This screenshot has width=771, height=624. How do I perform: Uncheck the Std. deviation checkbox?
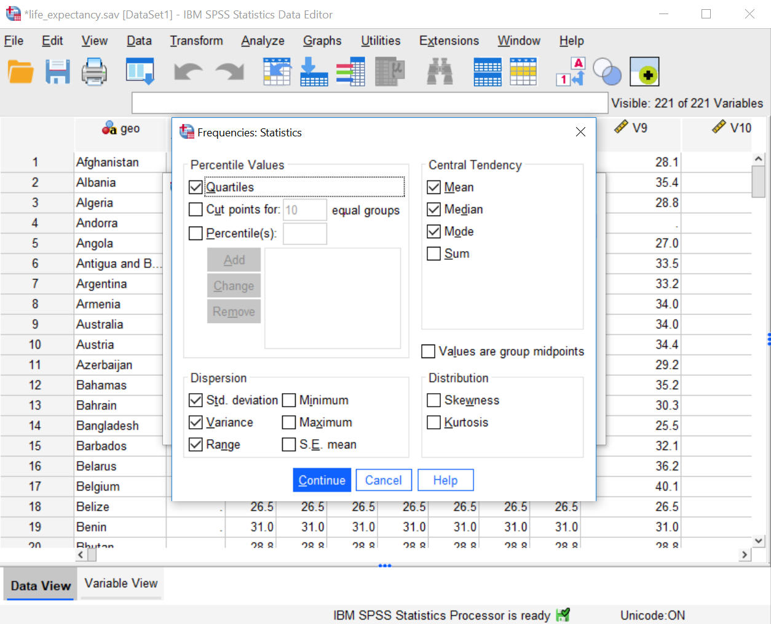(196, 400)
